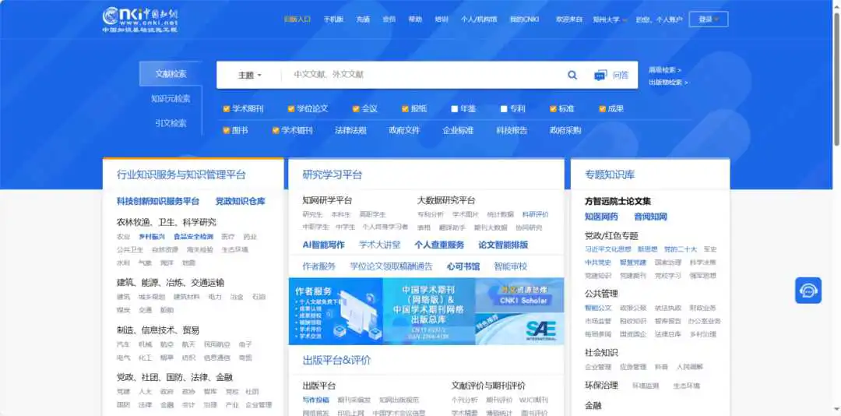Click the 专题知识库 panel heading
841x416 pixels.
point(610,175)
